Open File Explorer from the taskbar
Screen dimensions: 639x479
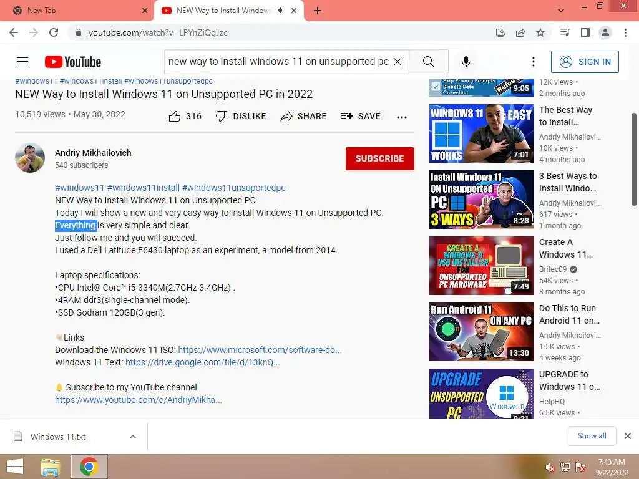tap(51, 467)
